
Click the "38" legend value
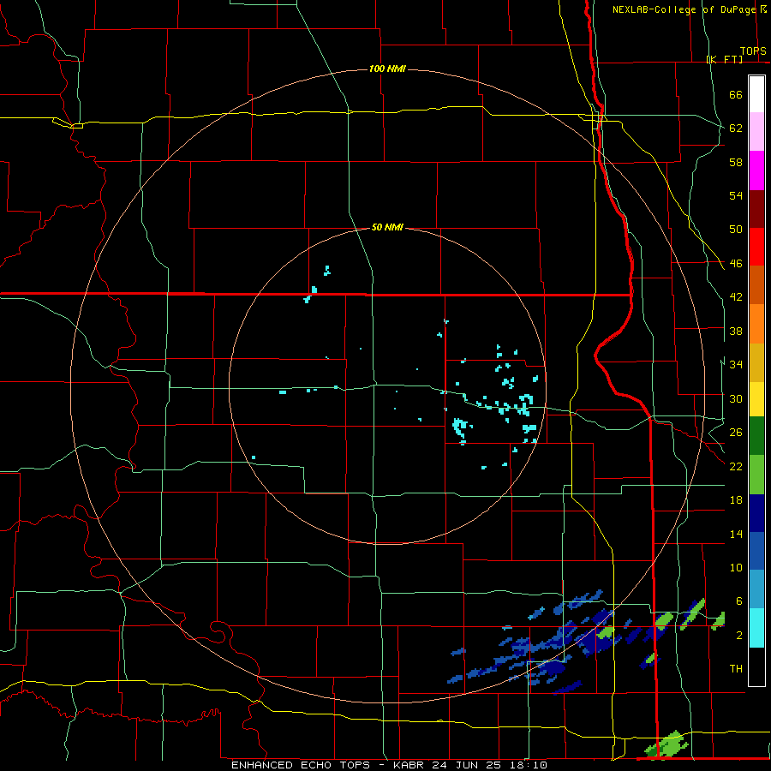tap(736, 331)
